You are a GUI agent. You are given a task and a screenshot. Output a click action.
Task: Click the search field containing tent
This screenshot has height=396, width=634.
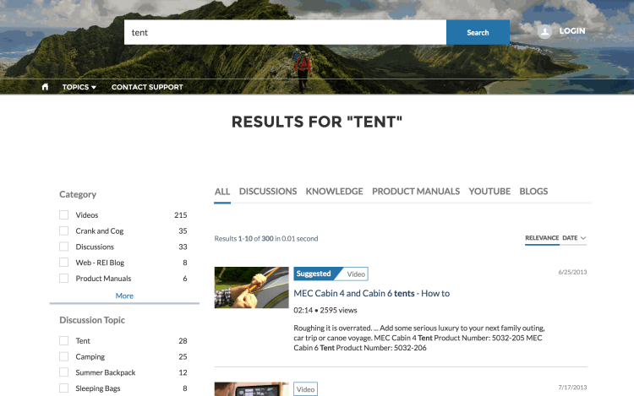click(x=285, y=32)
